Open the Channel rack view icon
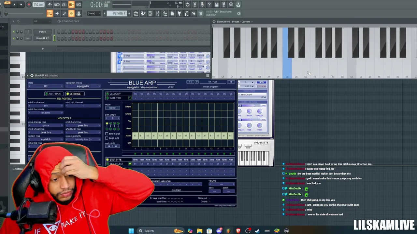The width and height of the screenshot is (417, 234). click(150, 13)
